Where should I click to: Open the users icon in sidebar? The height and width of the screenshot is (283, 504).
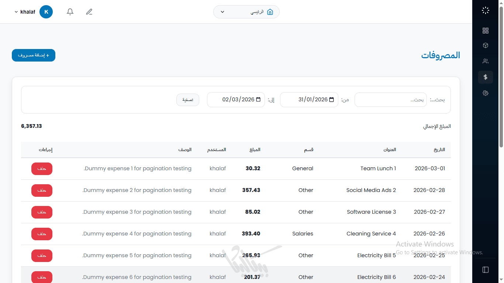[486, 61]
